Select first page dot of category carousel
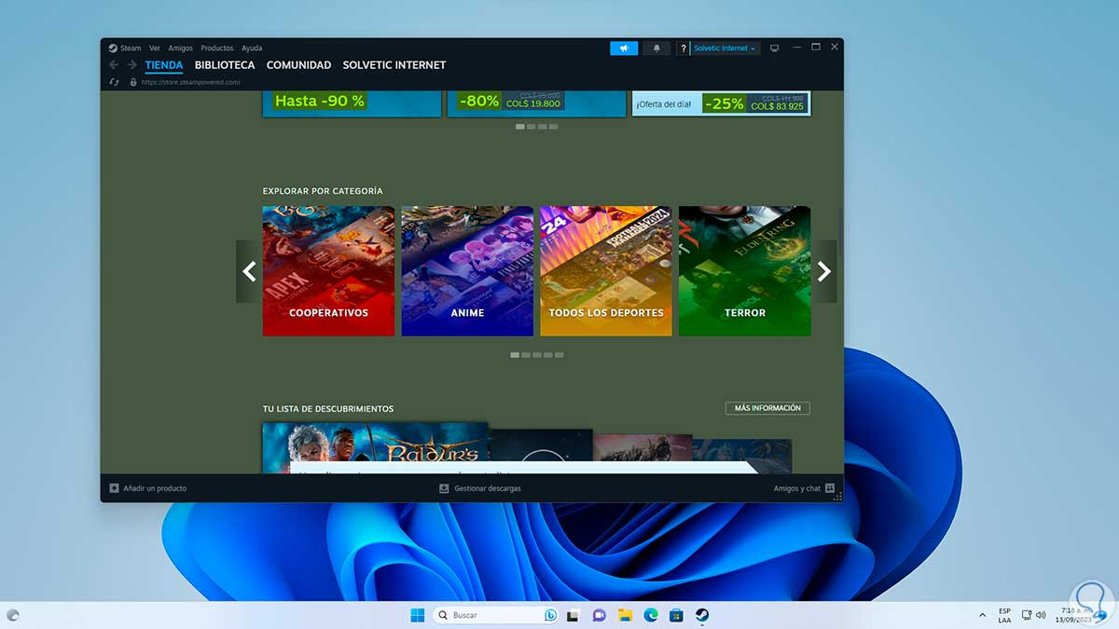 [515, 355]
